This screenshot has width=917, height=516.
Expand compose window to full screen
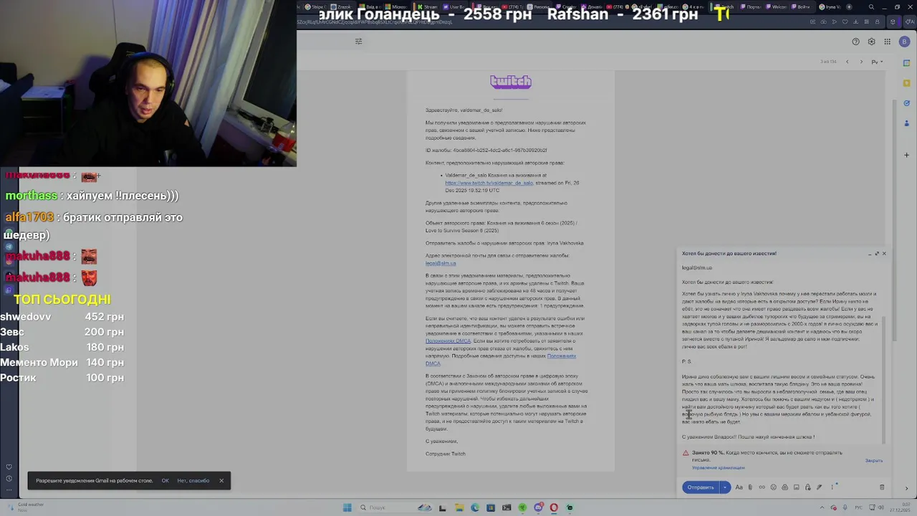(x=877, y=254)
